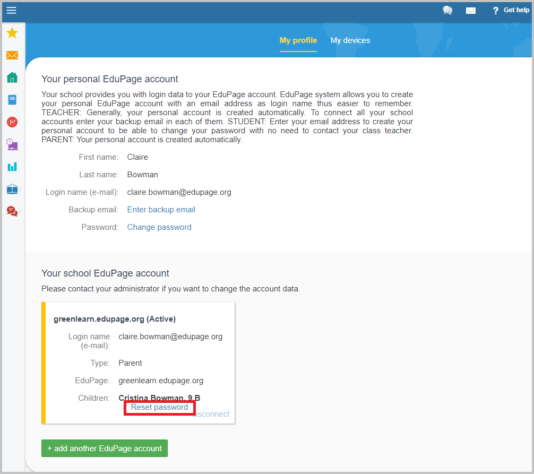Open the blue notebook sidebar icon
This screenshot has height=474, width=534.
click(x=12, y=100)
